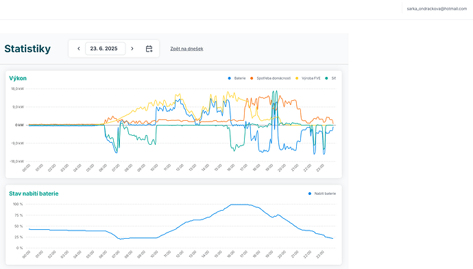The image size is (473, 269).
Task: Go to the previous day arrow
Action: coord(78,49)
